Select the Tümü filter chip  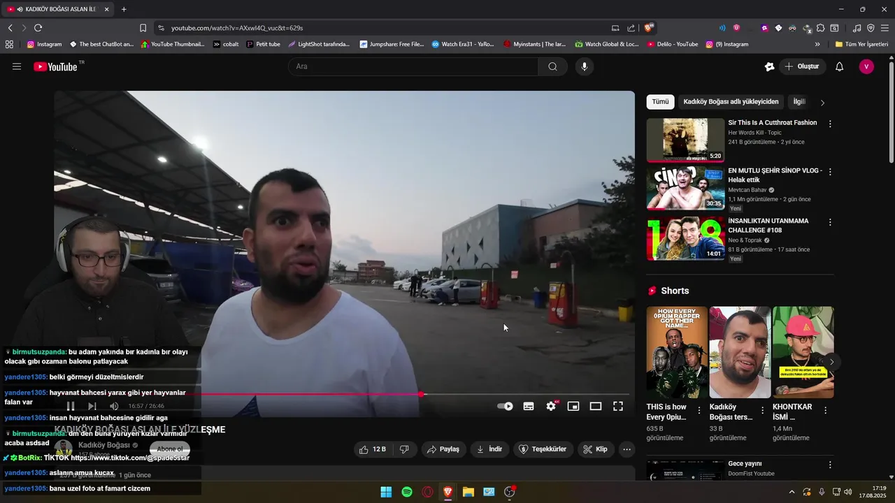660,102
